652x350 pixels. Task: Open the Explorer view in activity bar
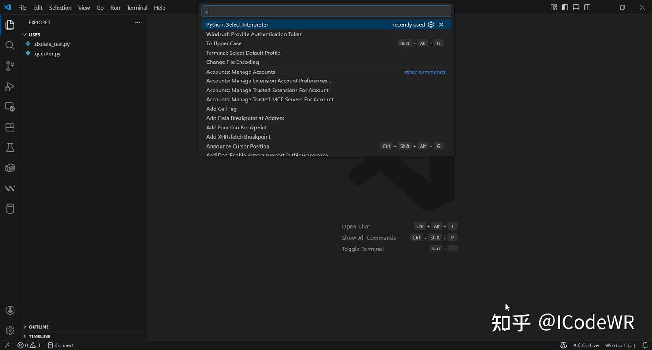[10, 25]
